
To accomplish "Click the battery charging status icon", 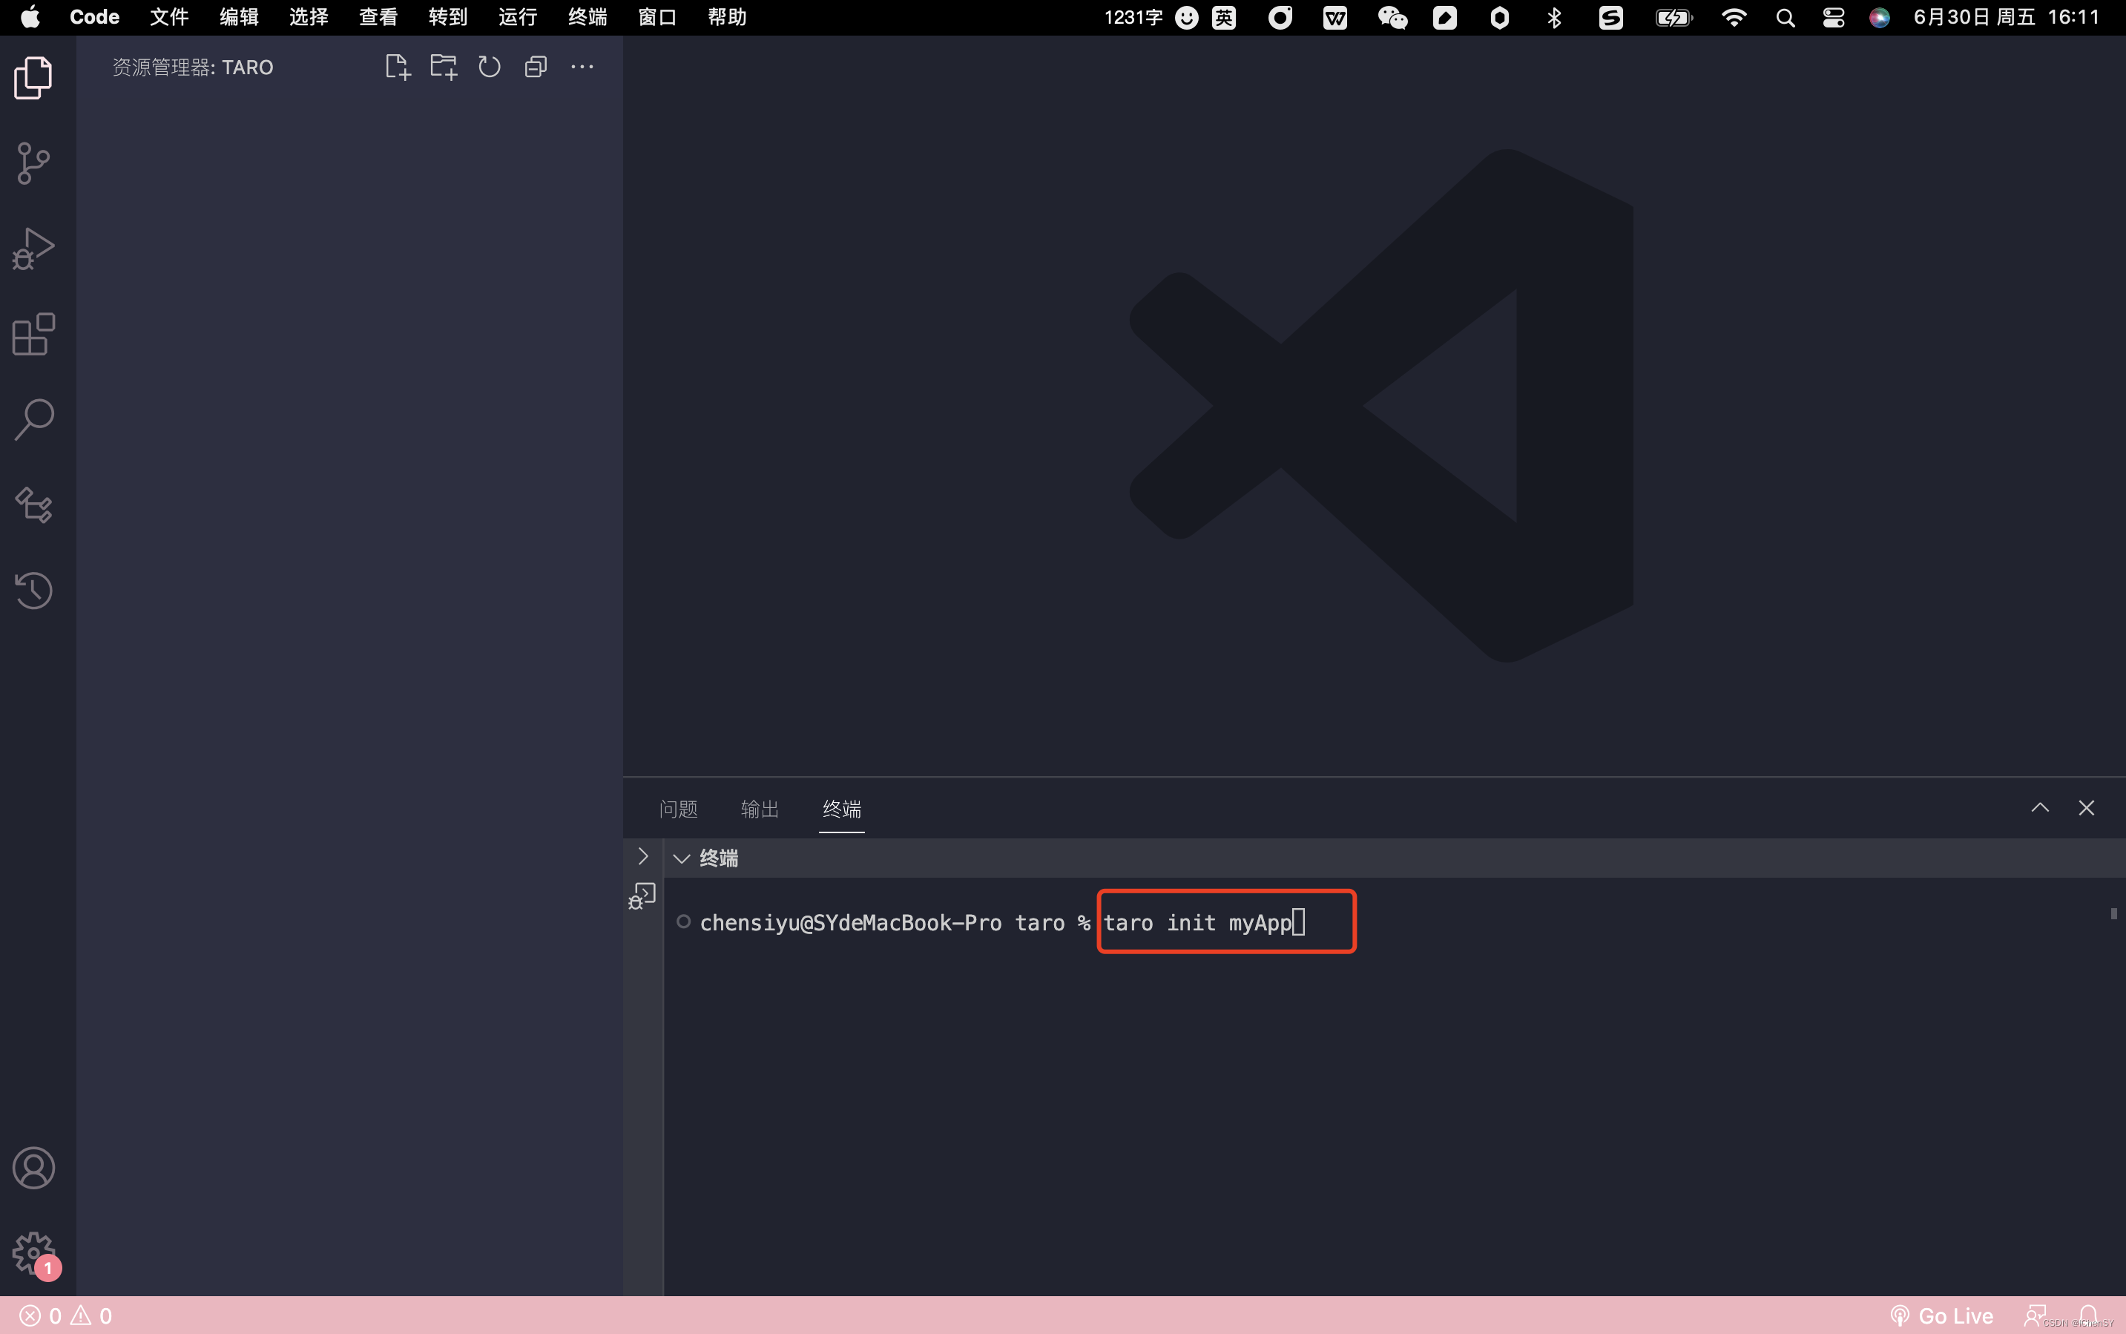I will (1674, 18).
